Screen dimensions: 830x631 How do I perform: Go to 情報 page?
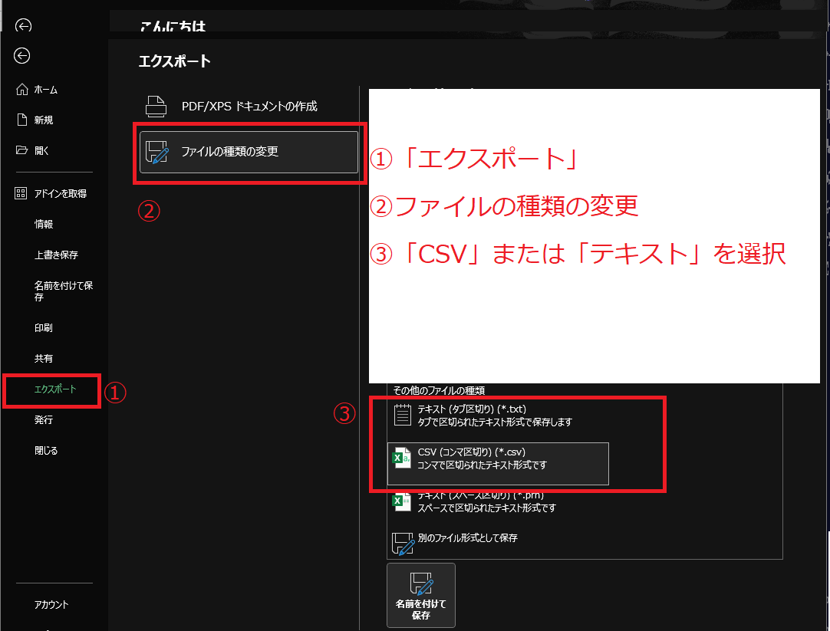pos(44,224)
